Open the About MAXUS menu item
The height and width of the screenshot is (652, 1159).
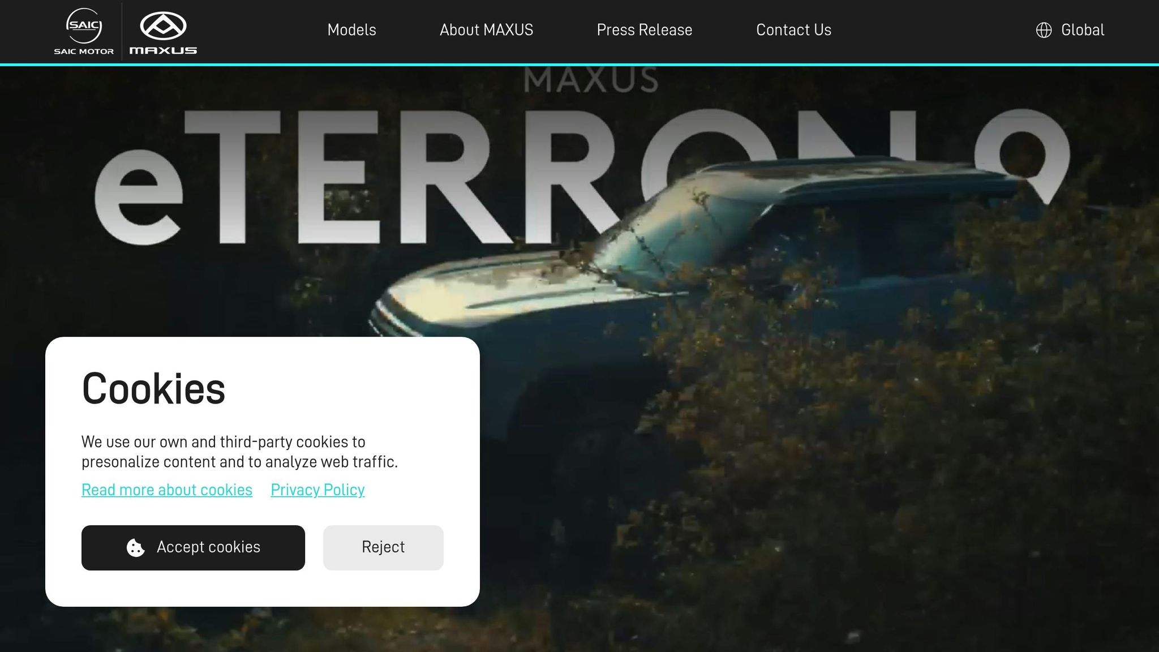tap(486, 30)
